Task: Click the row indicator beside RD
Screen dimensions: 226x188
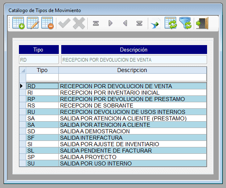Action: [23, 86]
